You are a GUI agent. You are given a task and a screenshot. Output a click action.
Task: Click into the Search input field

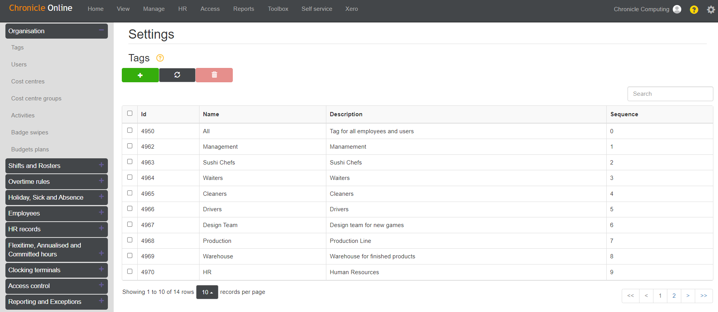670,94
